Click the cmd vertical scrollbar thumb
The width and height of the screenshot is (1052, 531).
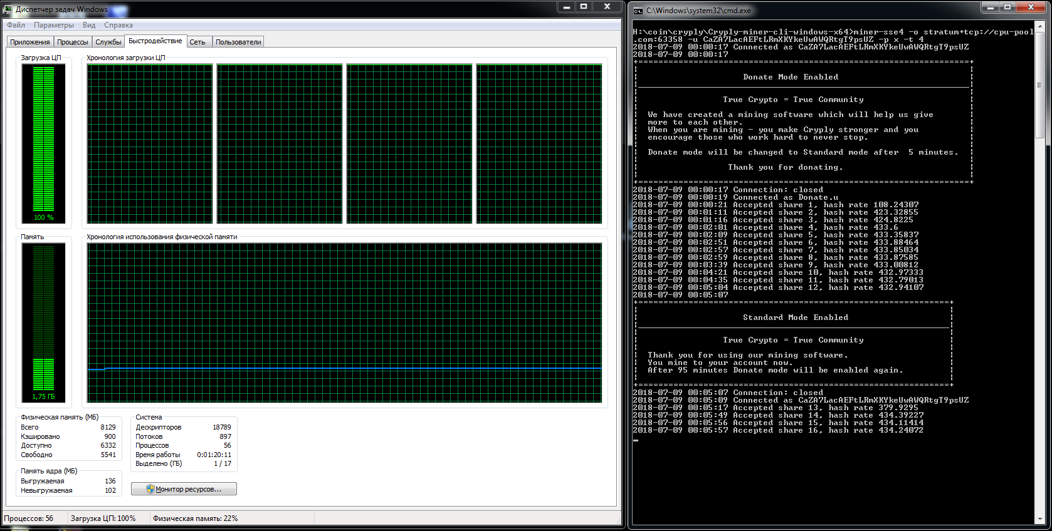pos(1039,85)
